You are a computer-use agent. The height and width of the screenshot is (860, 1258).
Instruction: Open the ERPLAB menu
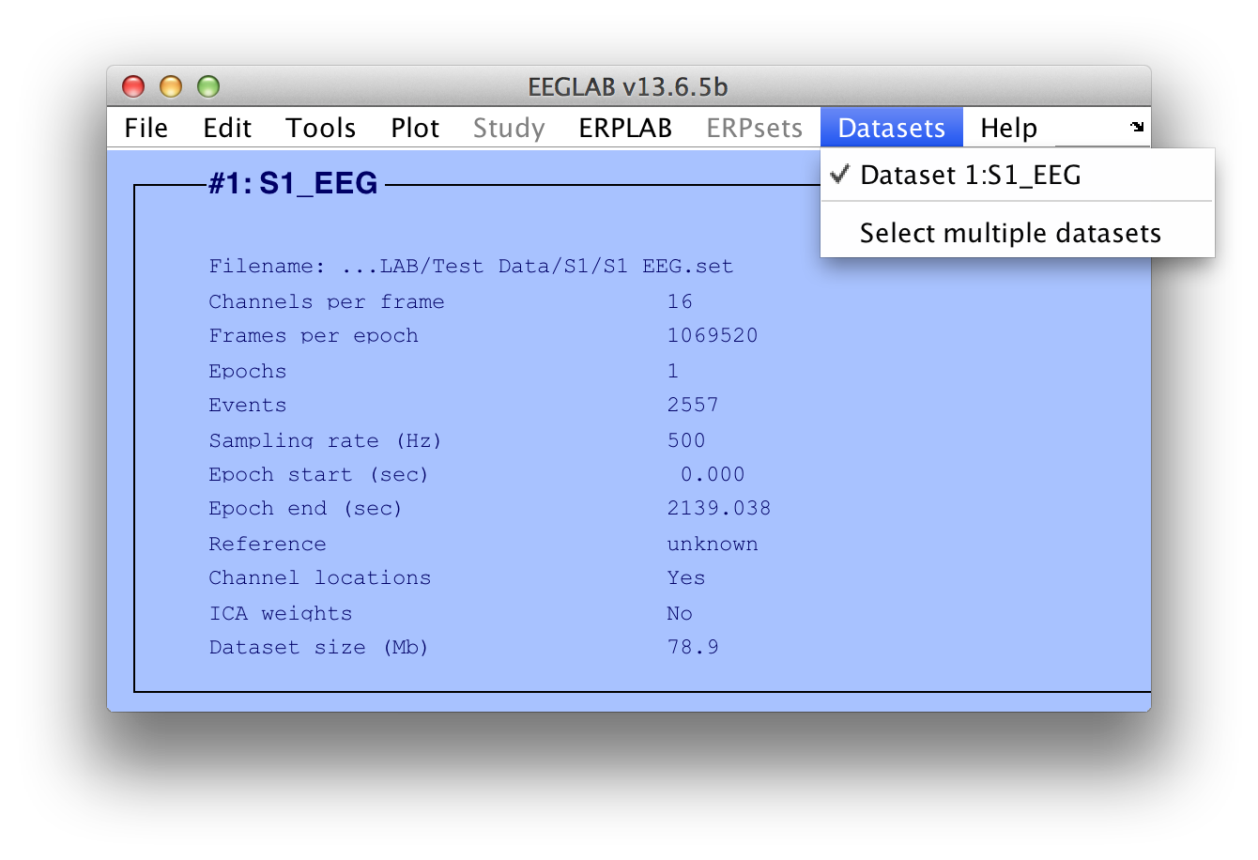pos(625,128)
